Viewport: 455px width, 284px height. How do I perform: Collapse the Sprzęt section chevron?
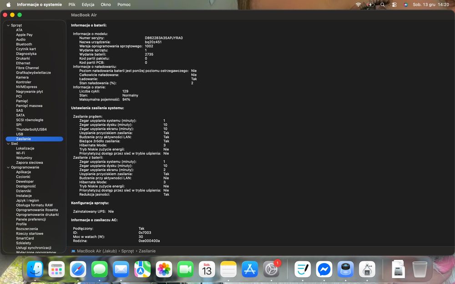coord(8,25)
